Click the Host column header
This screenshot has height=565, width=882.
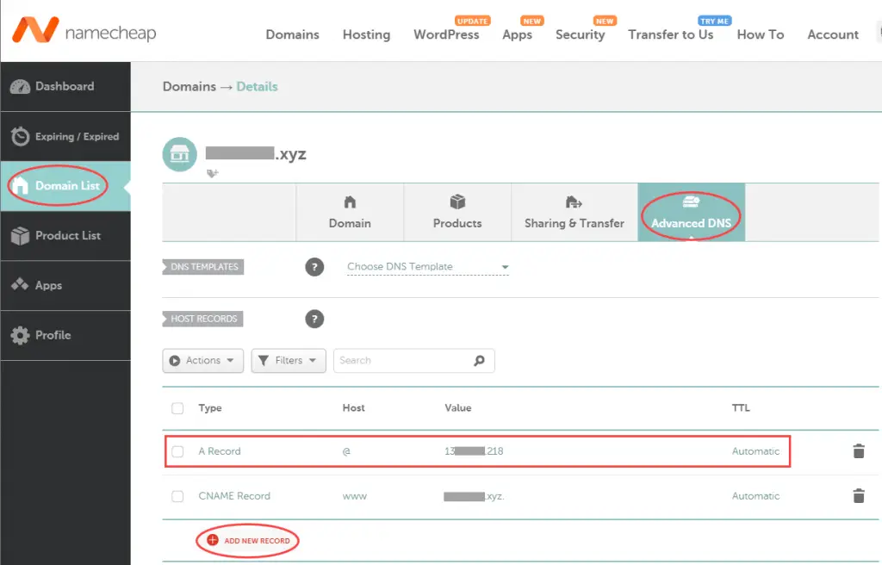[x=354, y=408]
